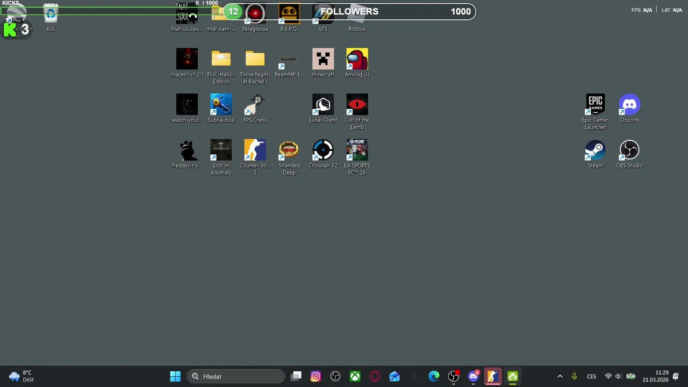Open the volume control tray icon

click(x=618, y=376)
